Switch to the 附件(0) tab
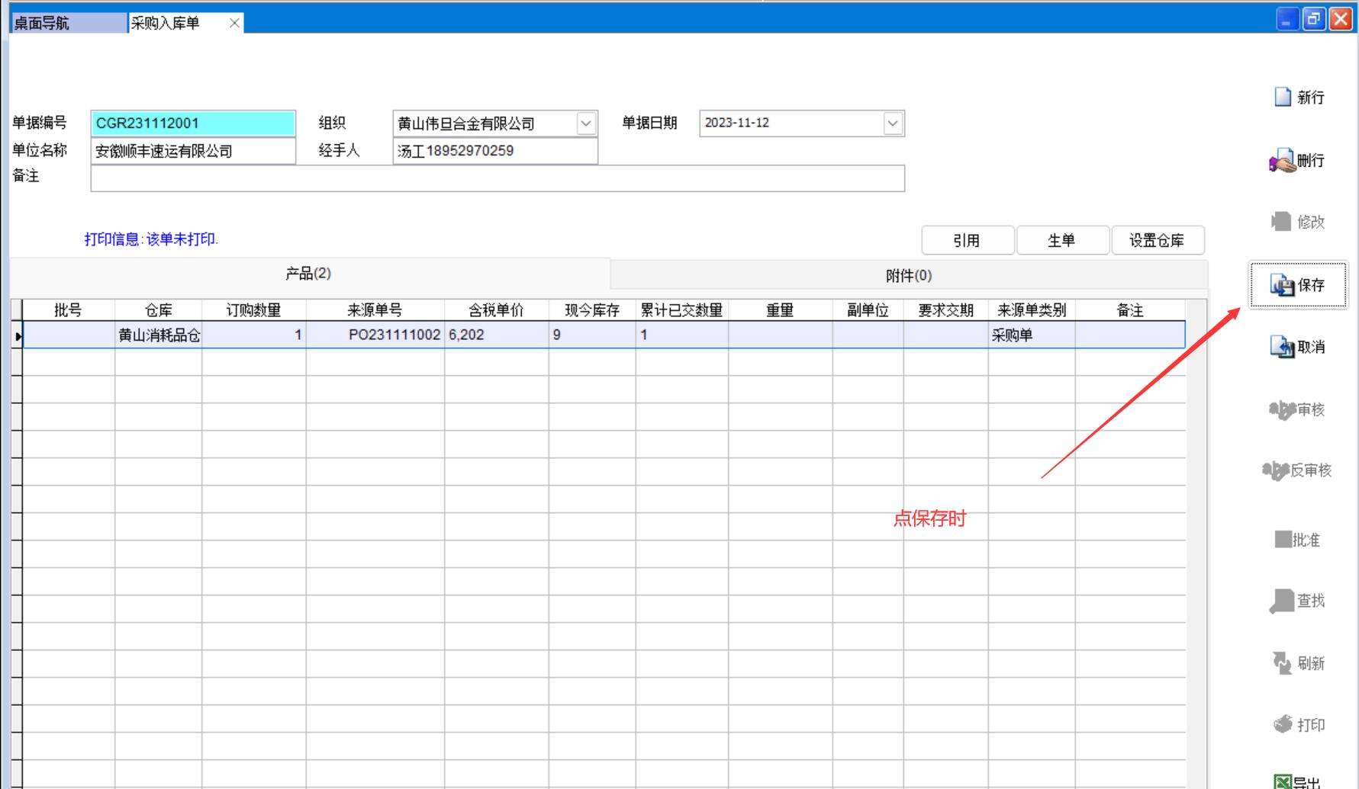Viewport: 1359px width, 789px height. [908, 275]
